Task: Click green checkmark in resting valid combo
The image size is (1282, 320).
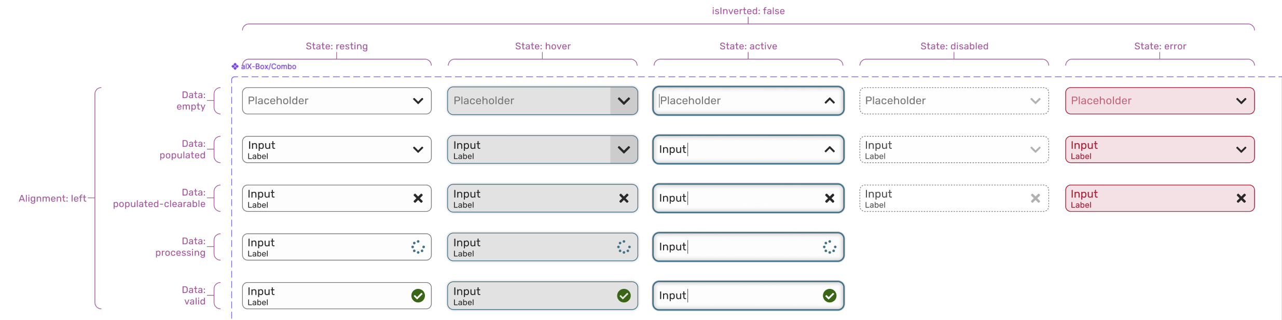Action: pos(418,296)
